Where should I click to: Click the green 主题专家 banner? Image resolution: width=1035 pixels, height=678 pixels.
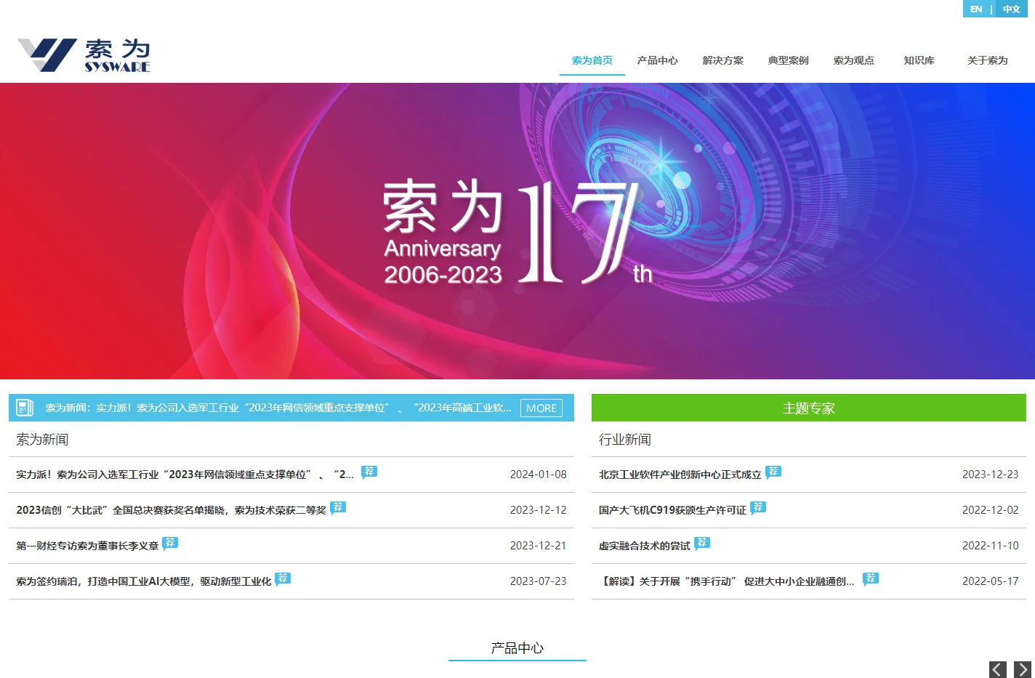809,408
